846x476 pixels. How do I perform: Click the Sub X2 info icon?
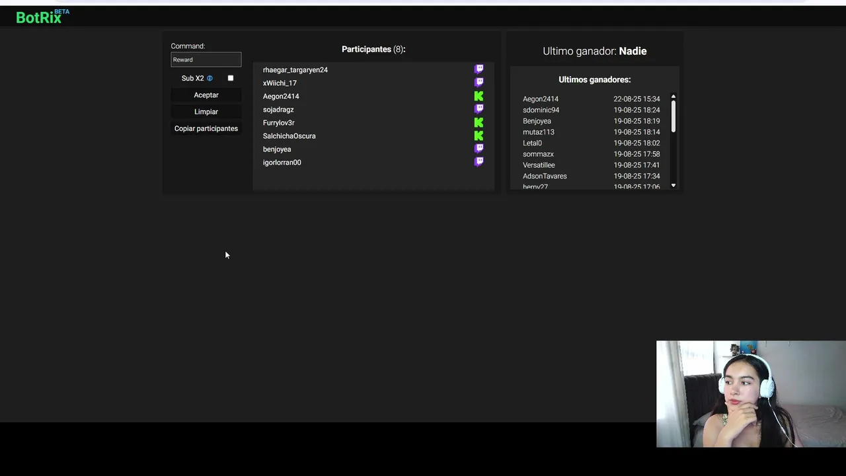point(210,78)
